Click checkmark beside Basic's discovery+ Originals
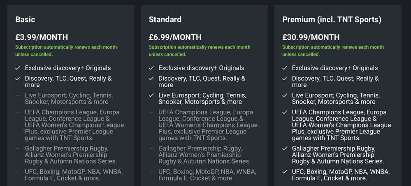 click(18, 68)
